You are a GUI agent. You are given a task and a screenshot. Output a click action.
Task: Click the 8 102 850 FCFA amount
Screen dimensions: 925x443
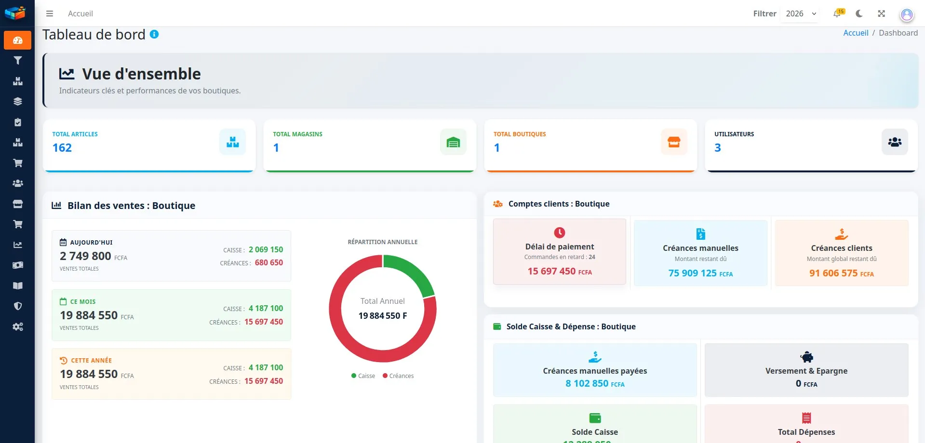coord(595,383)
